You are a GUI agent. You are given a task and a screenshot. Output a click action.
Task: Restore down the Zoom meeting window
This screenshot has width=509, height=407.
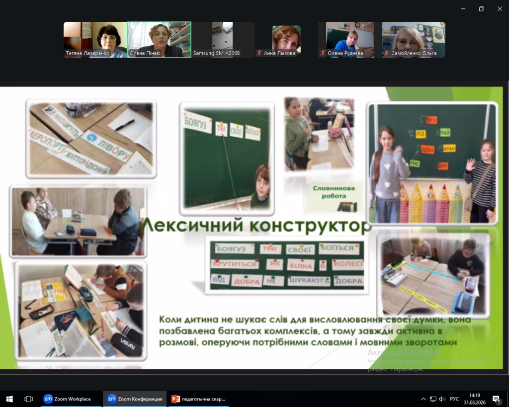coord(481,9)
